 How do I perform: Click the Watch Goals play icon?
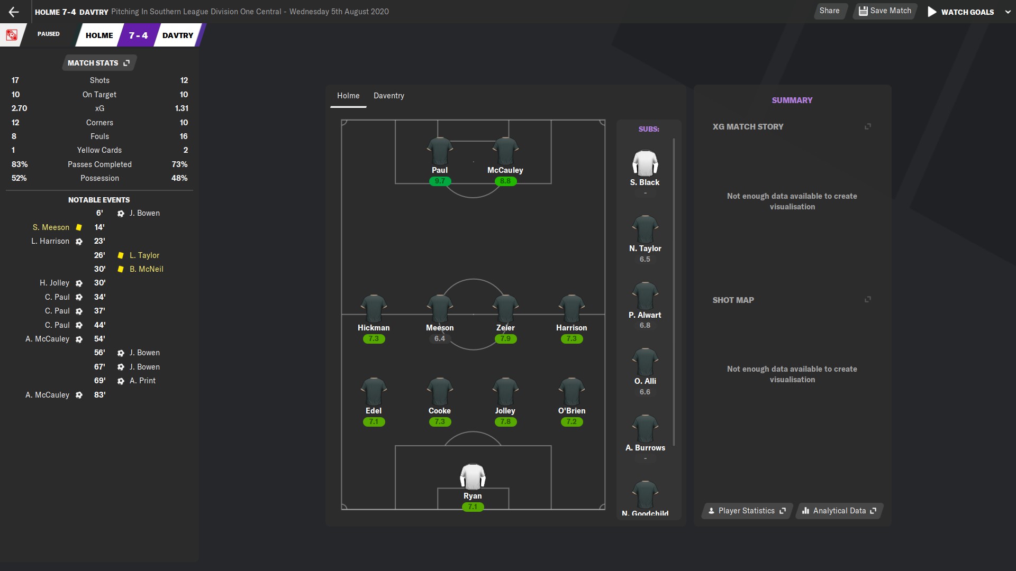tap(932, 12)
